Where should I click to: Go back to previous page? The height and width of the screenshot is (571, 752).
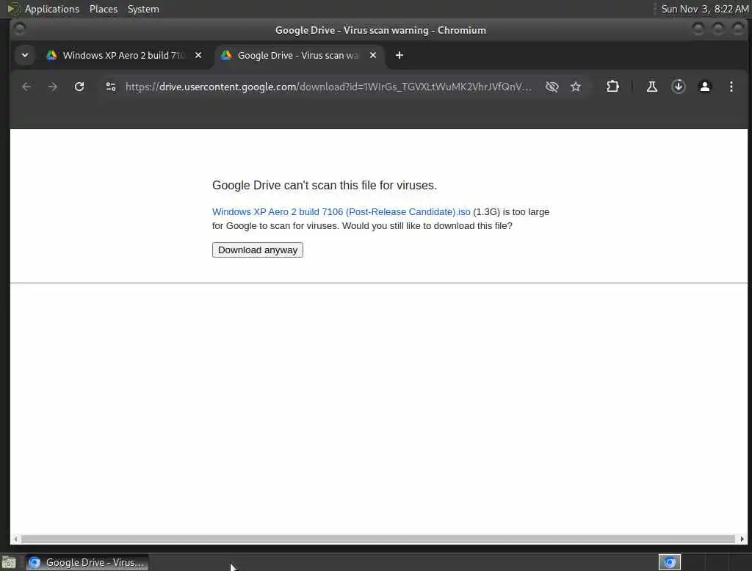26,87
